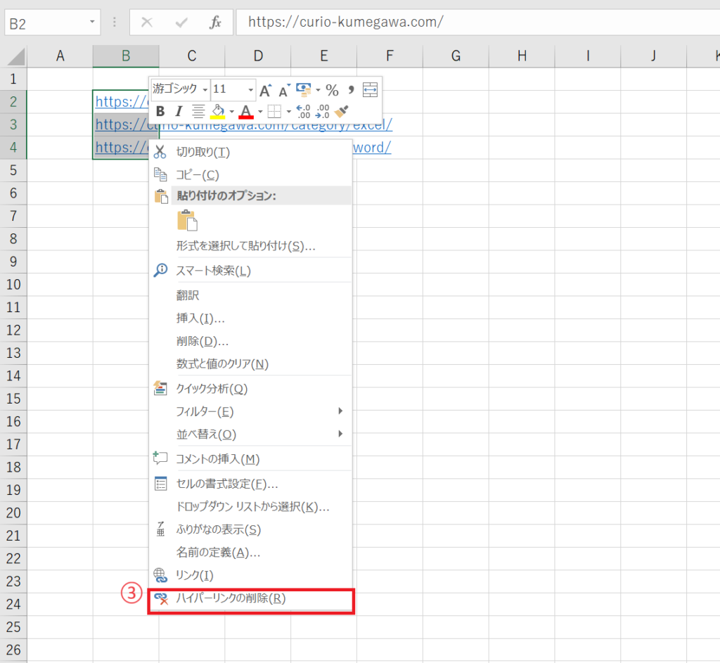Increase font size with larger A icon
This screenshot has width=720, height=663.
(265, 91)
